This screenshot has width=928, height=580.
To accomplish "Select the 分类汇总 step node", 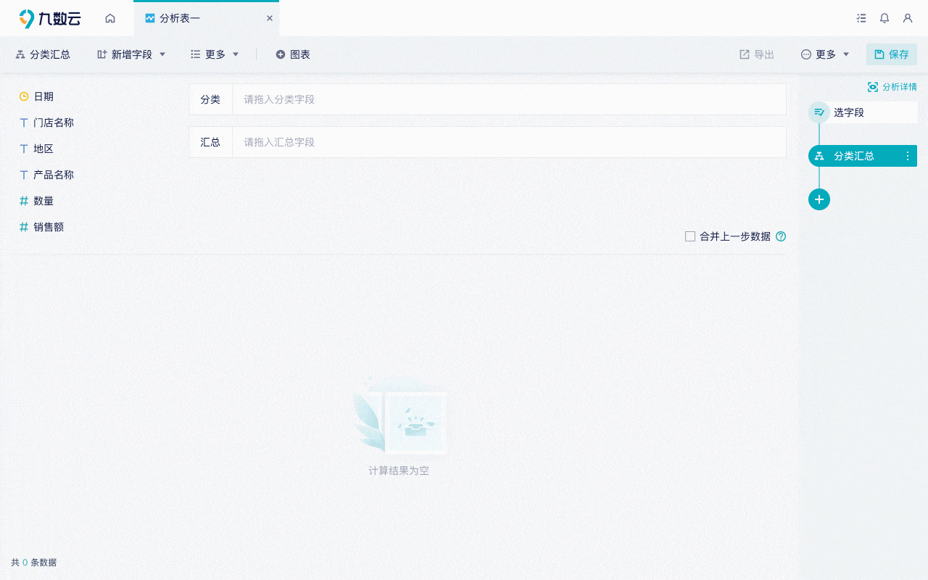I will point(863,156).
